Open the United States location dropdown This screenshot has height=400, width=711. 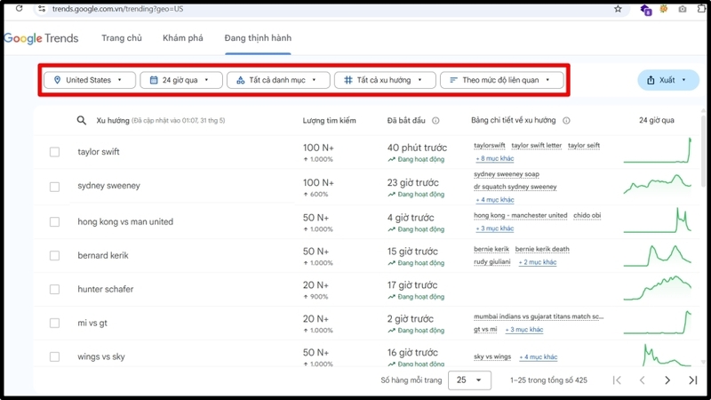(89, 80)
